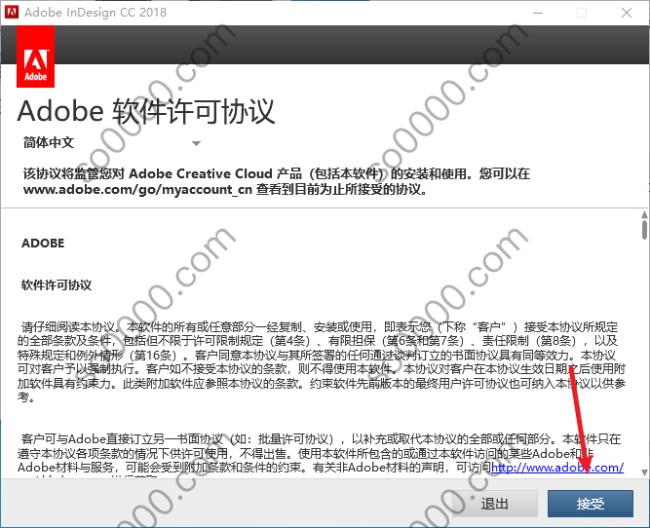Click the 接受 button to accept the agreement

click(x=591, y=503)
